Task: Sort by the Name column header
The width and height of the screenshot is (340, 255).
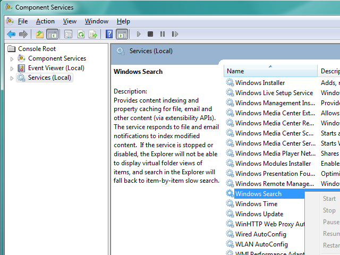Action: click(270, 71)
